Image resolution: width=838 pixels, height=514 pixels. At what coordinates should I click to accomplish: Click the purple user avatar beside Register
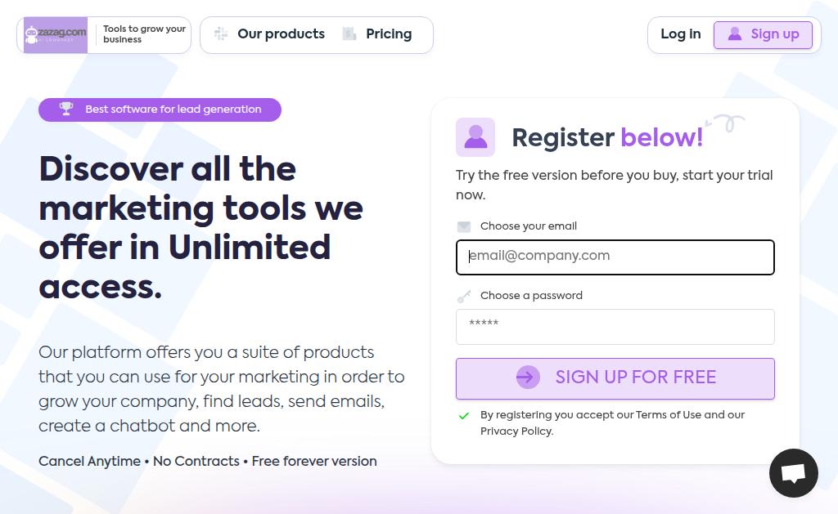(475, 137)
